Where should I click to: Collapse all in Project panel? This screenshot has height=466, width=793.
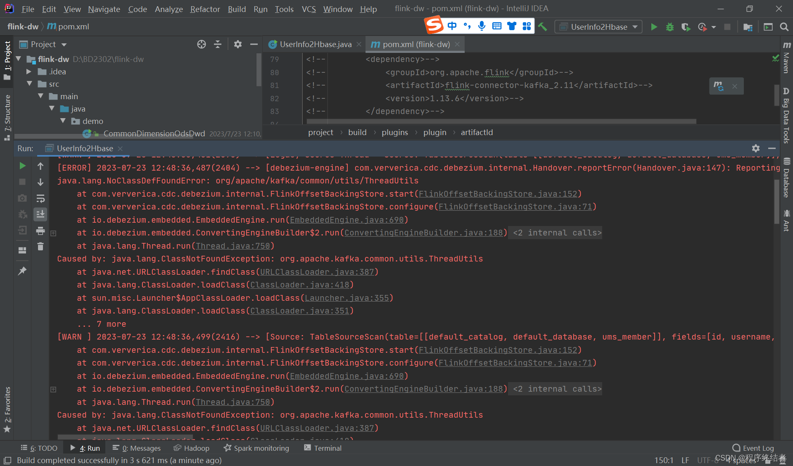[x=218, y=44]
